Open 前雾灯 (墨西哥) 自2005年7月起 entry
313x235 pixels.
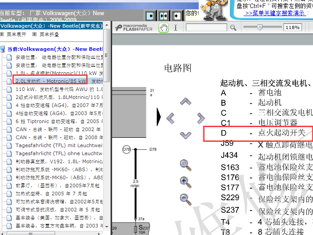click(x=57, y=186)
